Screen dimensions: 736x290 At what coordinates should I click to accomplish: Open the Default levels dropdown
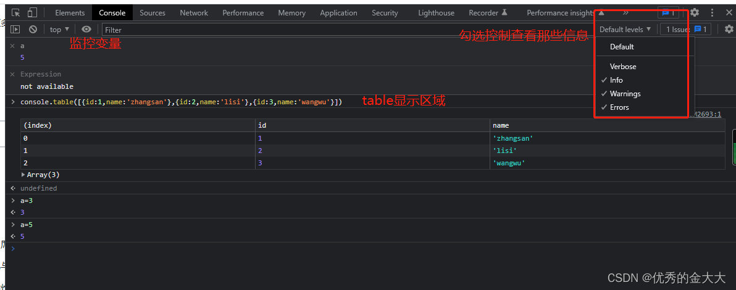click(625, 29)
